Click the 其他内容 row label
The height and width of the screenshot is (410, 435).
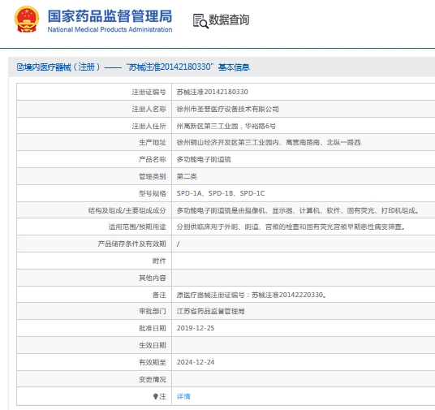153,278
